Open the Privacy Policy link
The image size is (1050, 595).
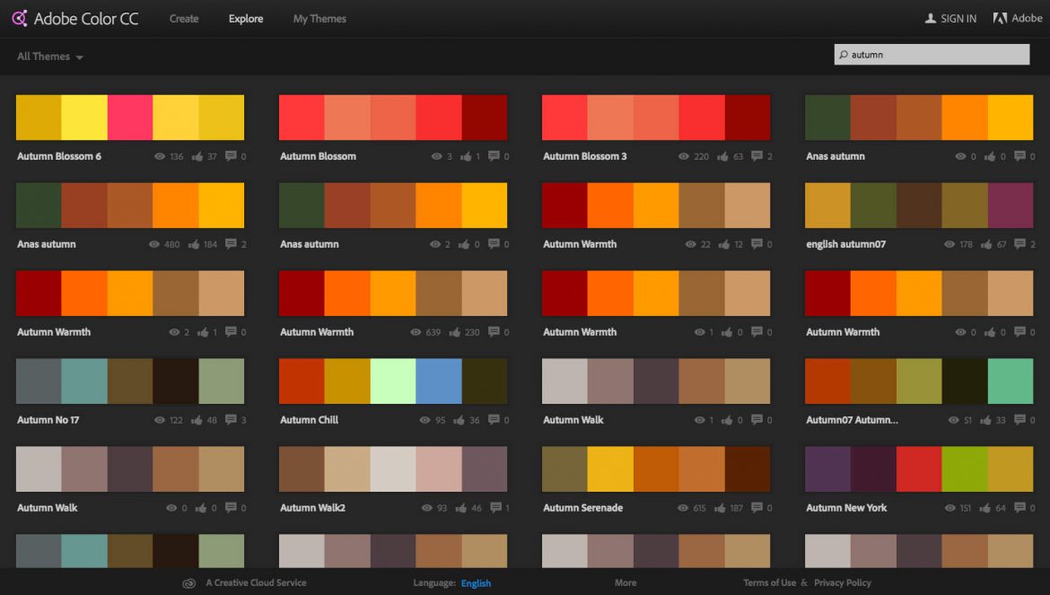point(842,582)
